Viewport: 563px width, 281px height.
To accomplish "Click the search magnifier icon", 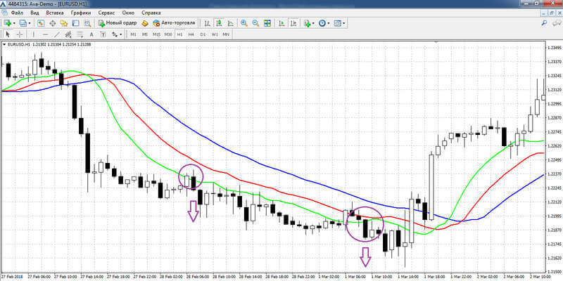I will [544, 23].
